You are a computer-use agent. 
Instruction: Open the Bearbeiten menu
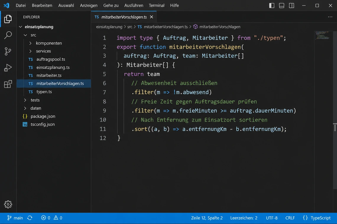point(42,5)
